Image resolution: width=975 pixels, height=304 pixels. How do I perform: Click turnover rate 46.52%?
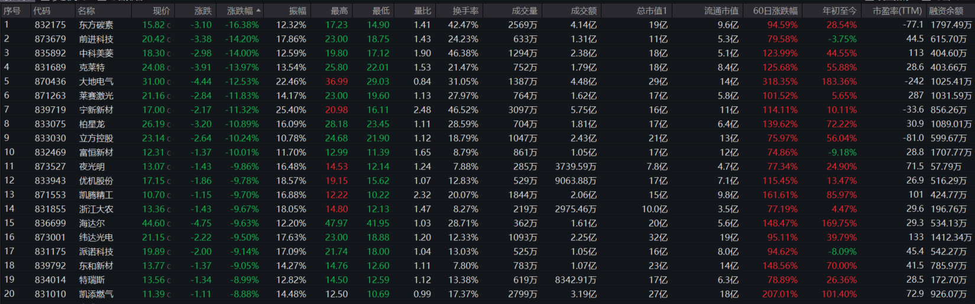click(463, 110)
